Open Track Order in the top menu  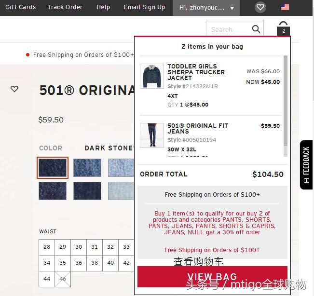pyautogui.click(x=65, y=7)
